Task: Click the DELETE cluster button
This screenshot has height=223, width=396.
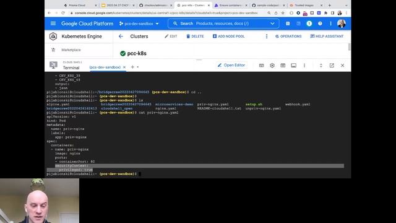Action: tap(195, 37)
